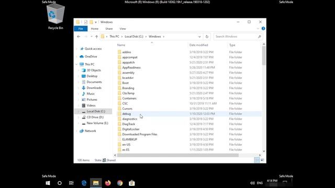Switch to Details view in status bar
The width and height of the screenshot is (335, 188).
coord(257,160)
